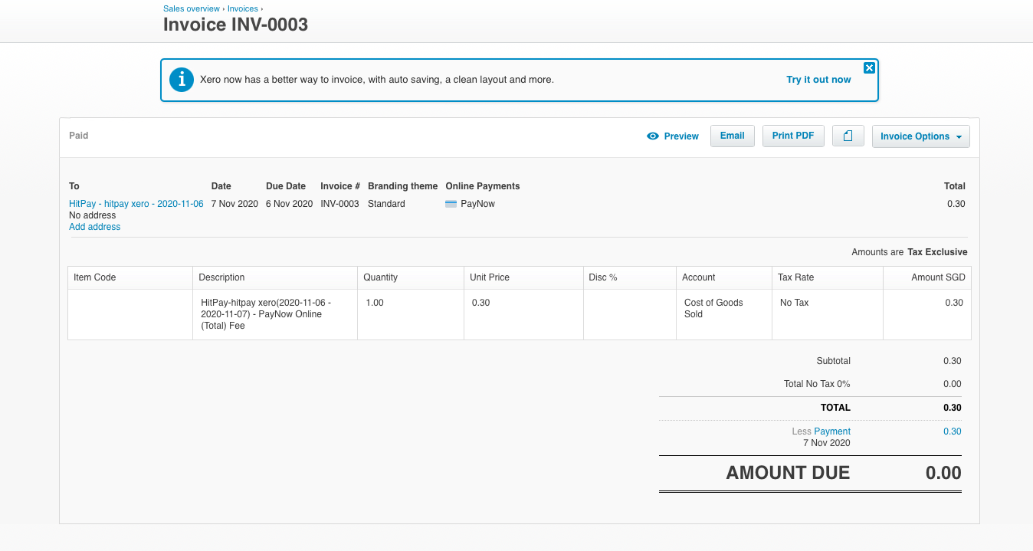Screen dimensions: 1033x551
Task: Go to Invoices breadcrumb link
Action: 243,8
